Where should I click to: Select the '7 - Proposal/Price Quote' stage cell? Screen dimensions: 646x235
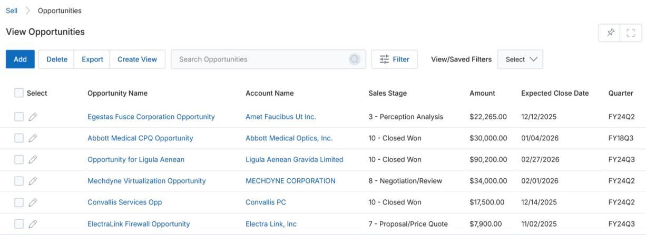[x=408, y=224]
